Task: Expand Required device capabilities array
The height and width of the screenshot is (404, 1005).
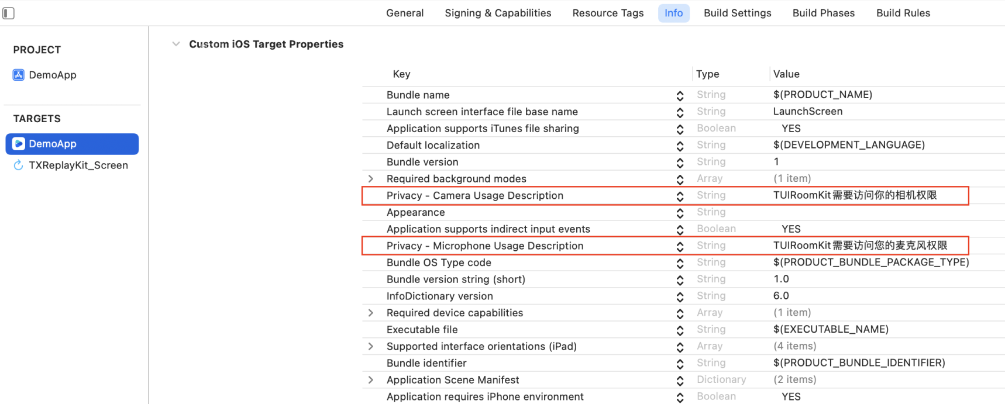Action: 371,313
